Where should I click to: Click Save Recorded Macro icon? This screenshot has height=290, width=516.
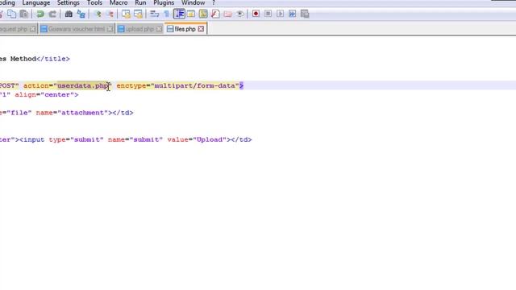305,14
